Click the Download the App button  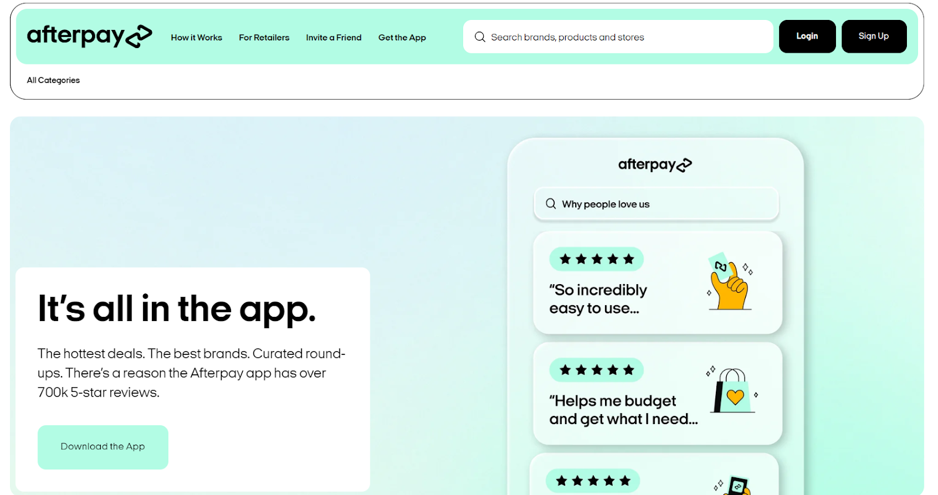click(103, 447)
